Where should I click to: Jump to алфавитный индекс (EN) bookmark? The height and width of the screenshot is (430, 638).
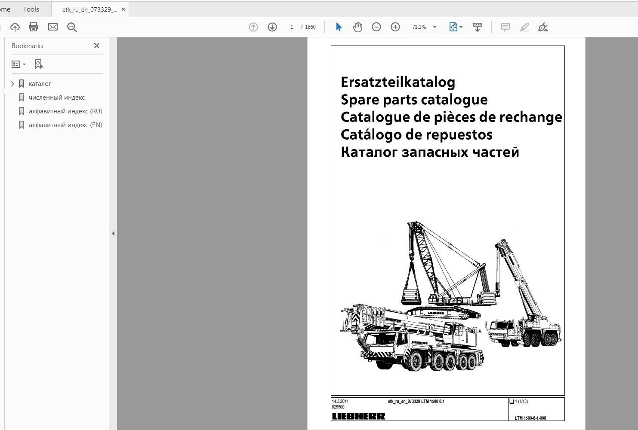pyautogui.click(x=65, y=125)
